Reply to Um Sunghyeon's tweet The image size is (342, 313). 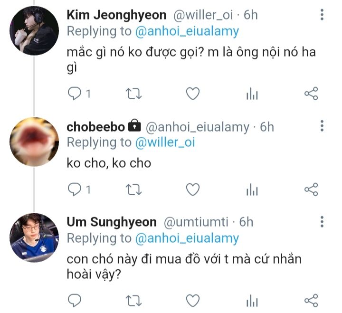75,300
